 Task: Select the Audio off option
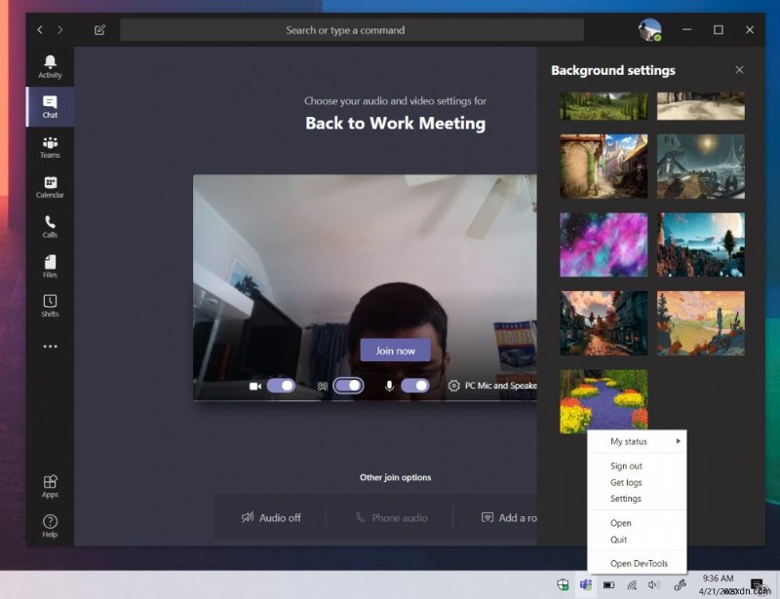272,517
